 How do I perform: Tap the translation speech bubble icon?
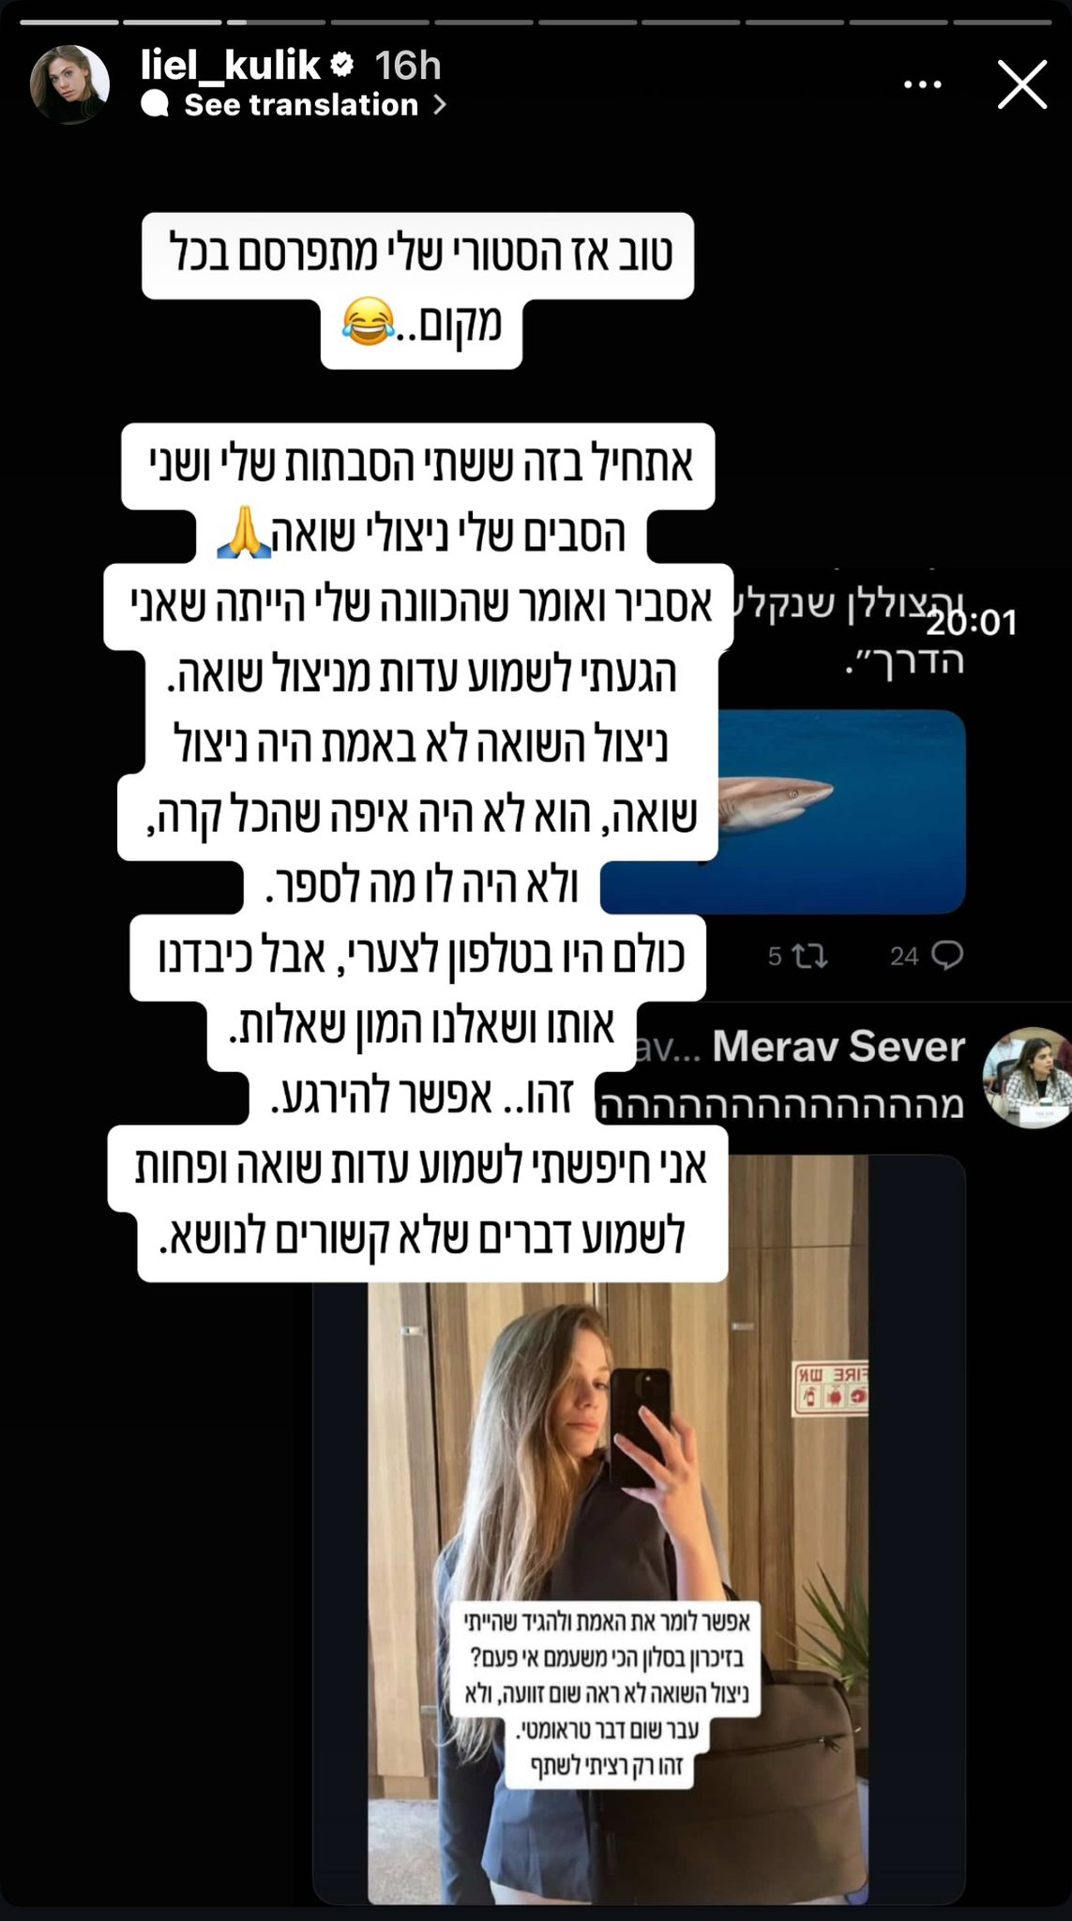[156, 104]
